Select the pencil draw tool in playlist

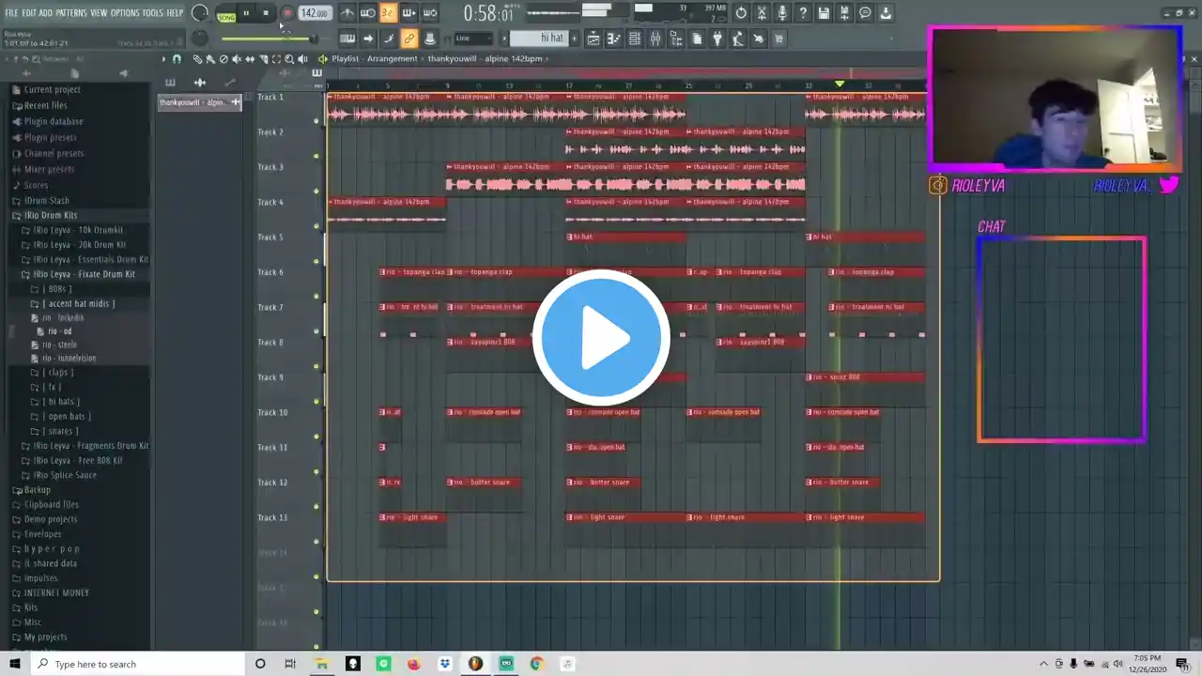(x=197, y=59)
